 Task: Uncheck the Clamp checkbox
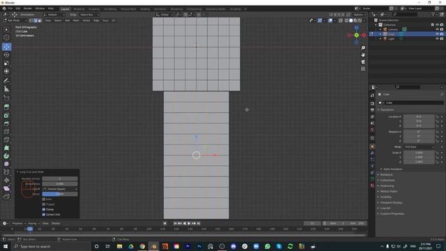pos(44,209)
